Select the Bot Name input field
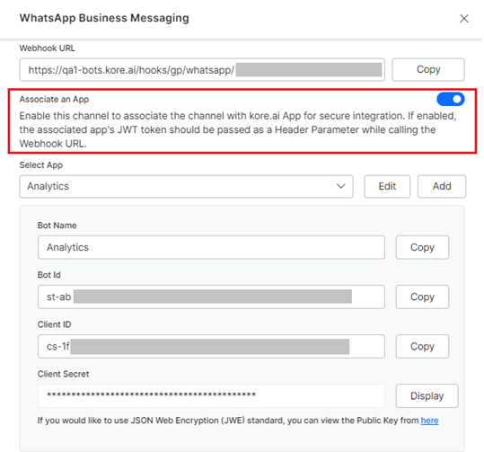This screenshot has height=452, width=484. point(211,247)
